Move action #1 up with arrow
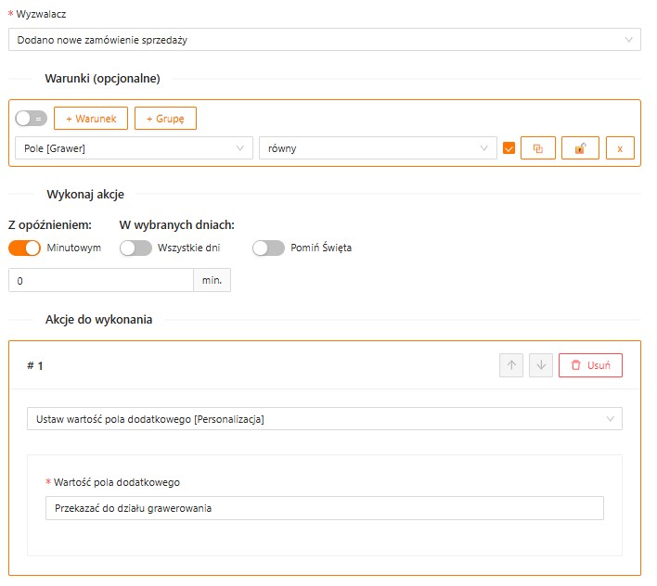The image size is (657, 586). (x=510, y=365)
